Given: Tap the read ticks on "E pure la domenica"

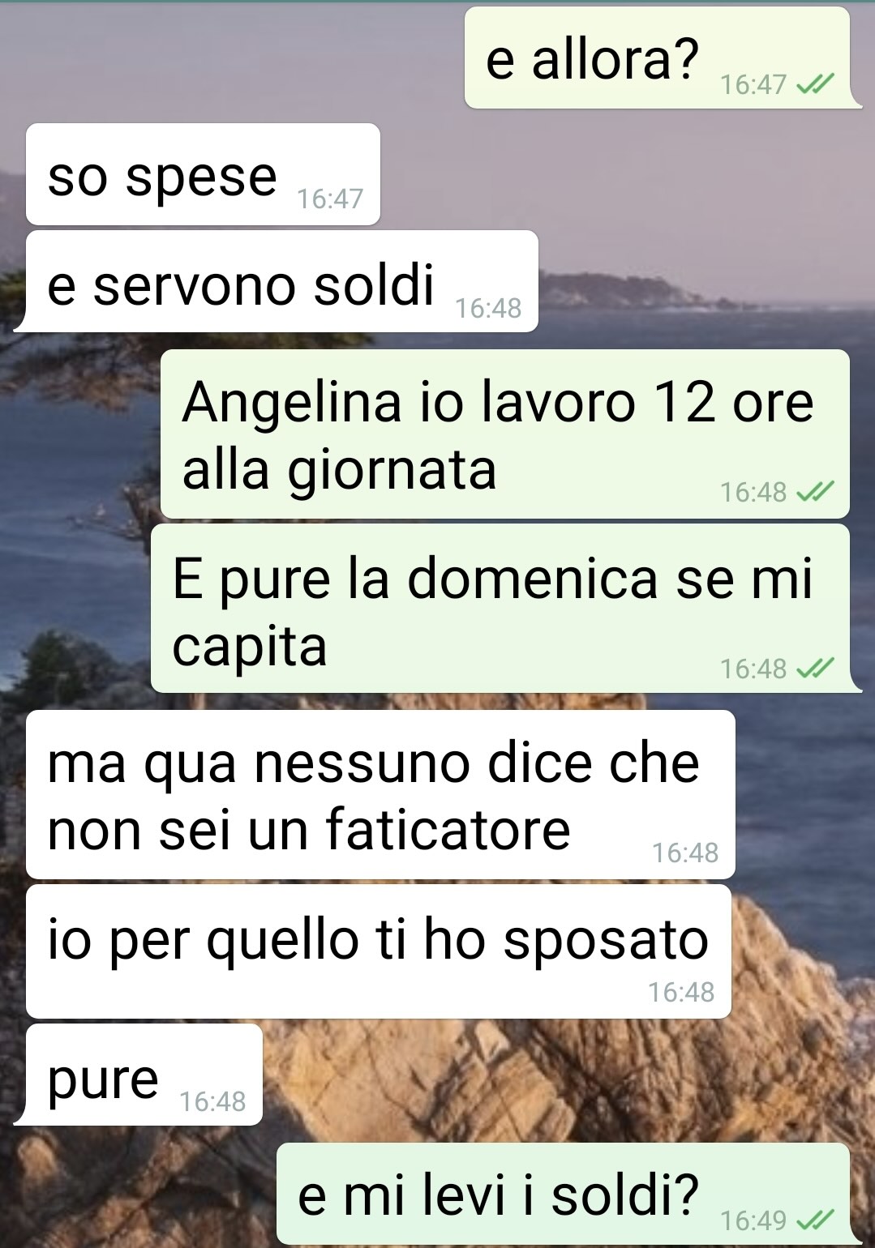Looking at the screenshot, I should point(815,669).
